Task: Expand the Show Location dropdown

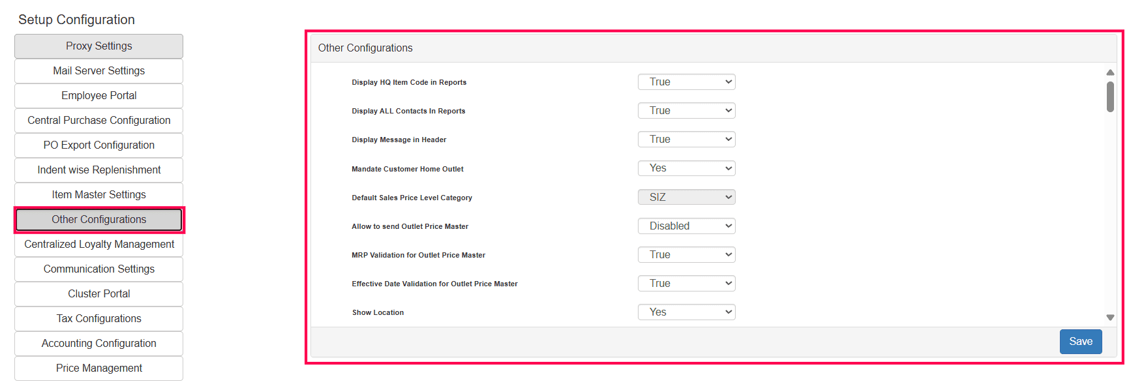Action: click(x=686, y=312)
